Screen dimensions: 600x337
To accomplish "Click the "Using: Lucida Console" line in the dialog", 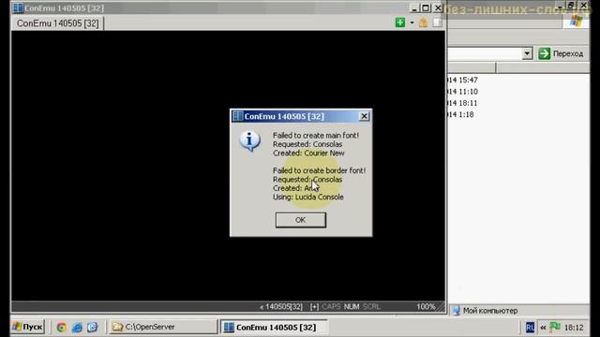I will [x=308, y=198].
